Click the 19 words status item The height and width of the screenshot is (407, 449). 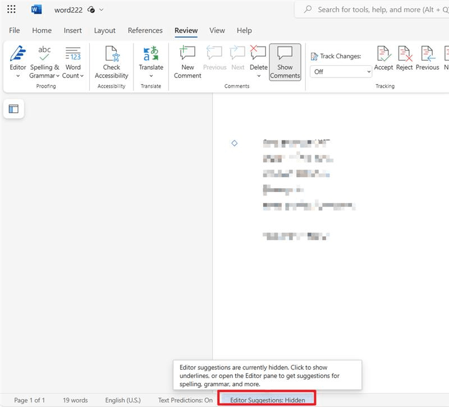tap(75, 400)
